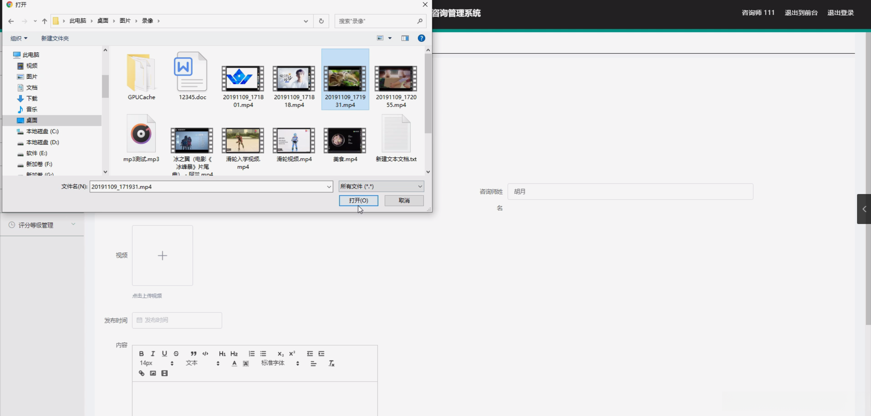Click 退出登录 in the header
Viewport: 871px width, 416px height.
(840, 13)
